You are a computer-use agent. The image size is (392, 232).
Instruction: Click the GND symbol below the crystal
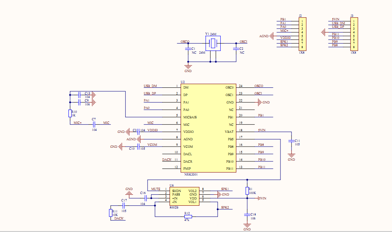pos(188,67)
